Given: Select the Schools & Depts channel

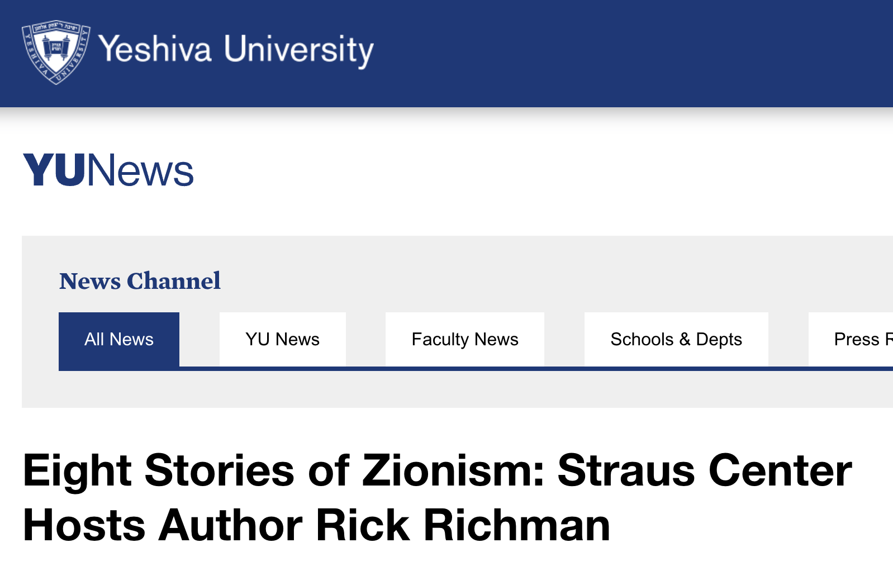Looking at the screenshot, I should (676, 339).
